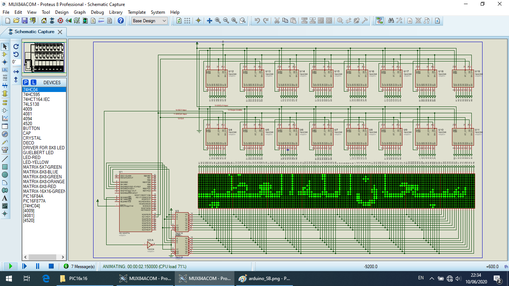Click the Undo arrow icon
The height and width of the screenshot is (286, 509).
tap(257, 21)
